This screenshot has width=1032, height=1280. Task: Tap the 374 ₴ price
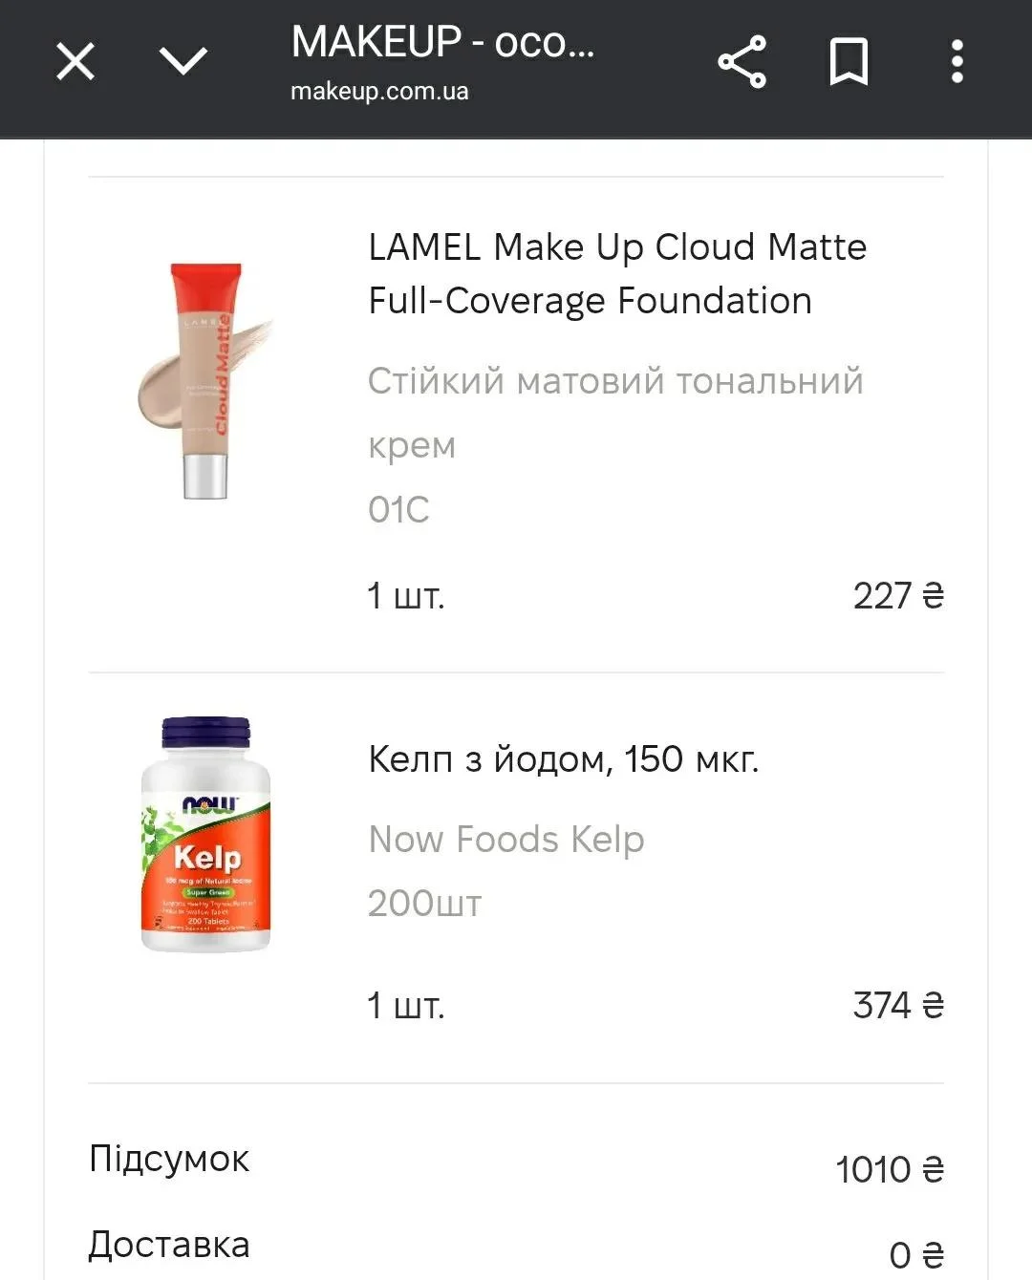[x=897, y=1006]
